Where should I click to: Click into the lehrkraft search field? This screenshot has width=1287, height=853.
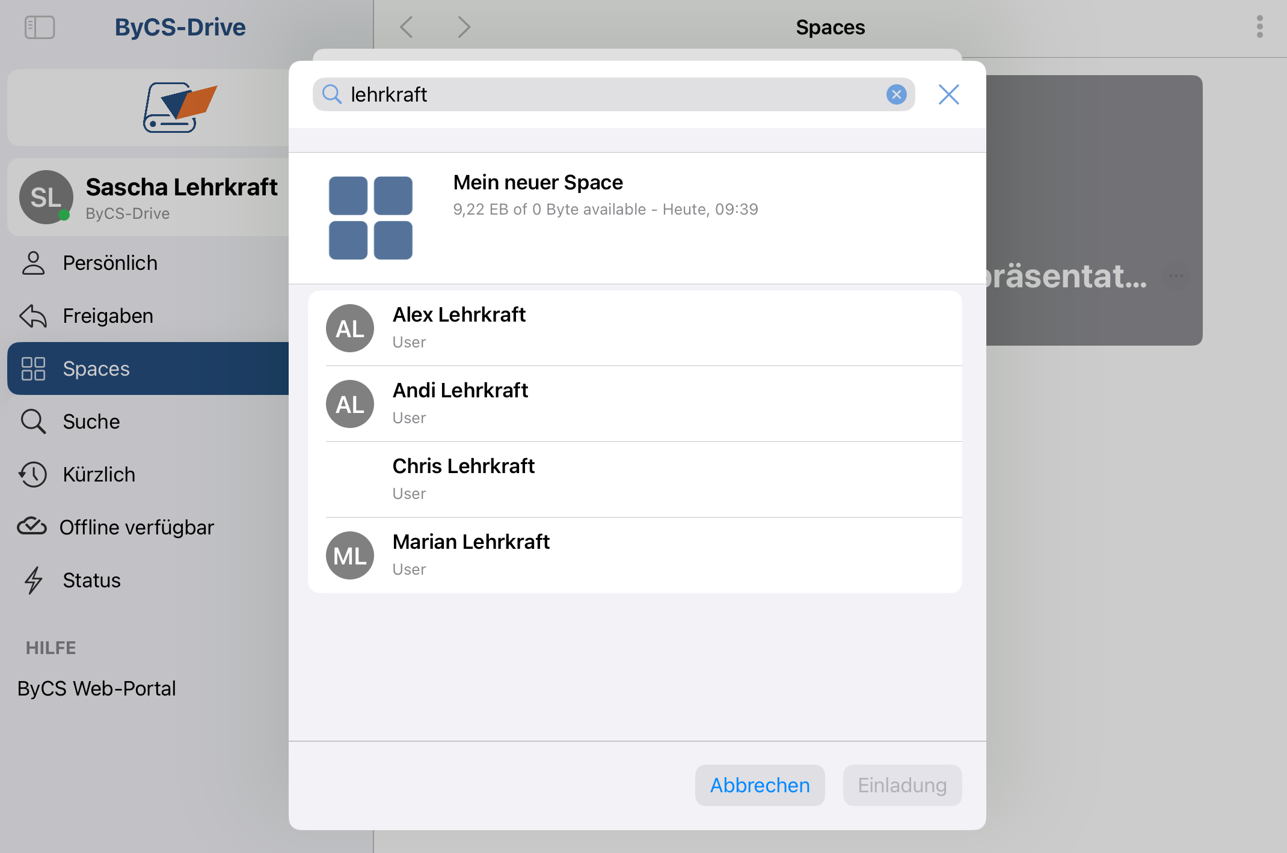click(x=601, y=94)
